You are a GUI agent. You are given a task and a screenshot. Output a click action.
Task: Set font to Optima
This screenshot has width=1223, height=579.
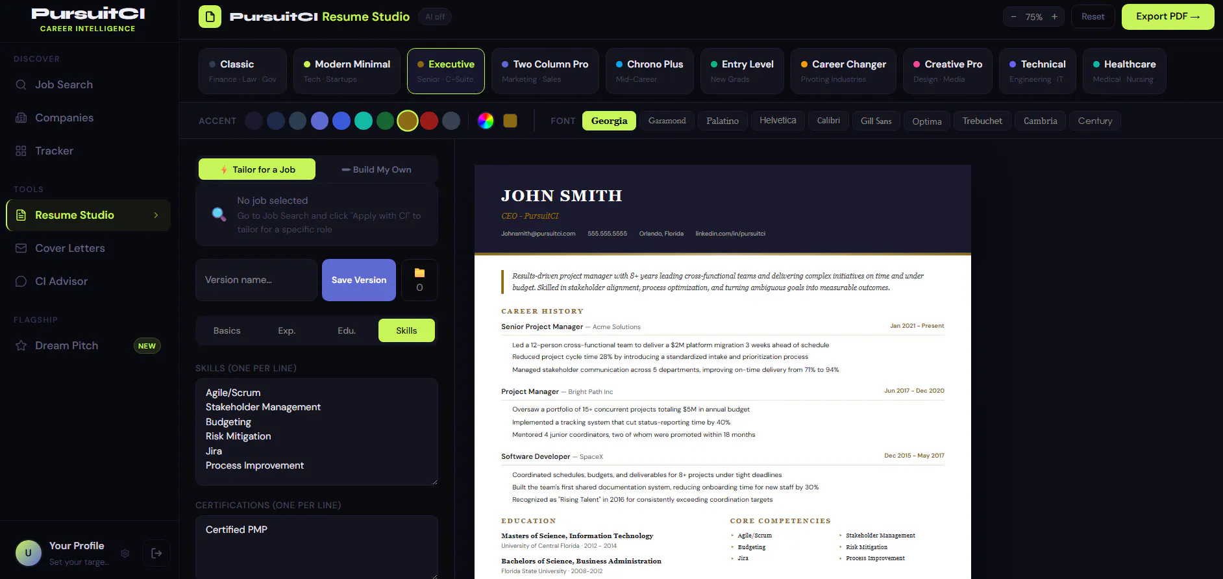[927, 121]
